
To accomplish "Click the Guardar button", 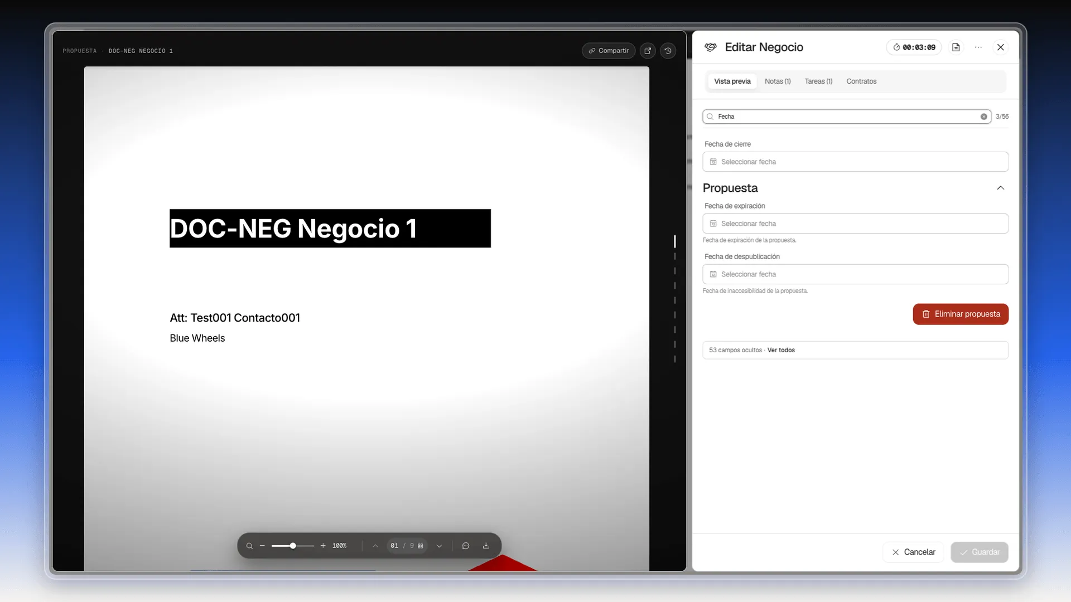I will [980, 552].
